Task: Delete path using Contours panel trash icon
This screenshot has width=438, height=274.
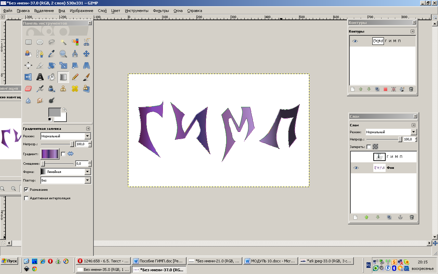Action: point(411,89)
